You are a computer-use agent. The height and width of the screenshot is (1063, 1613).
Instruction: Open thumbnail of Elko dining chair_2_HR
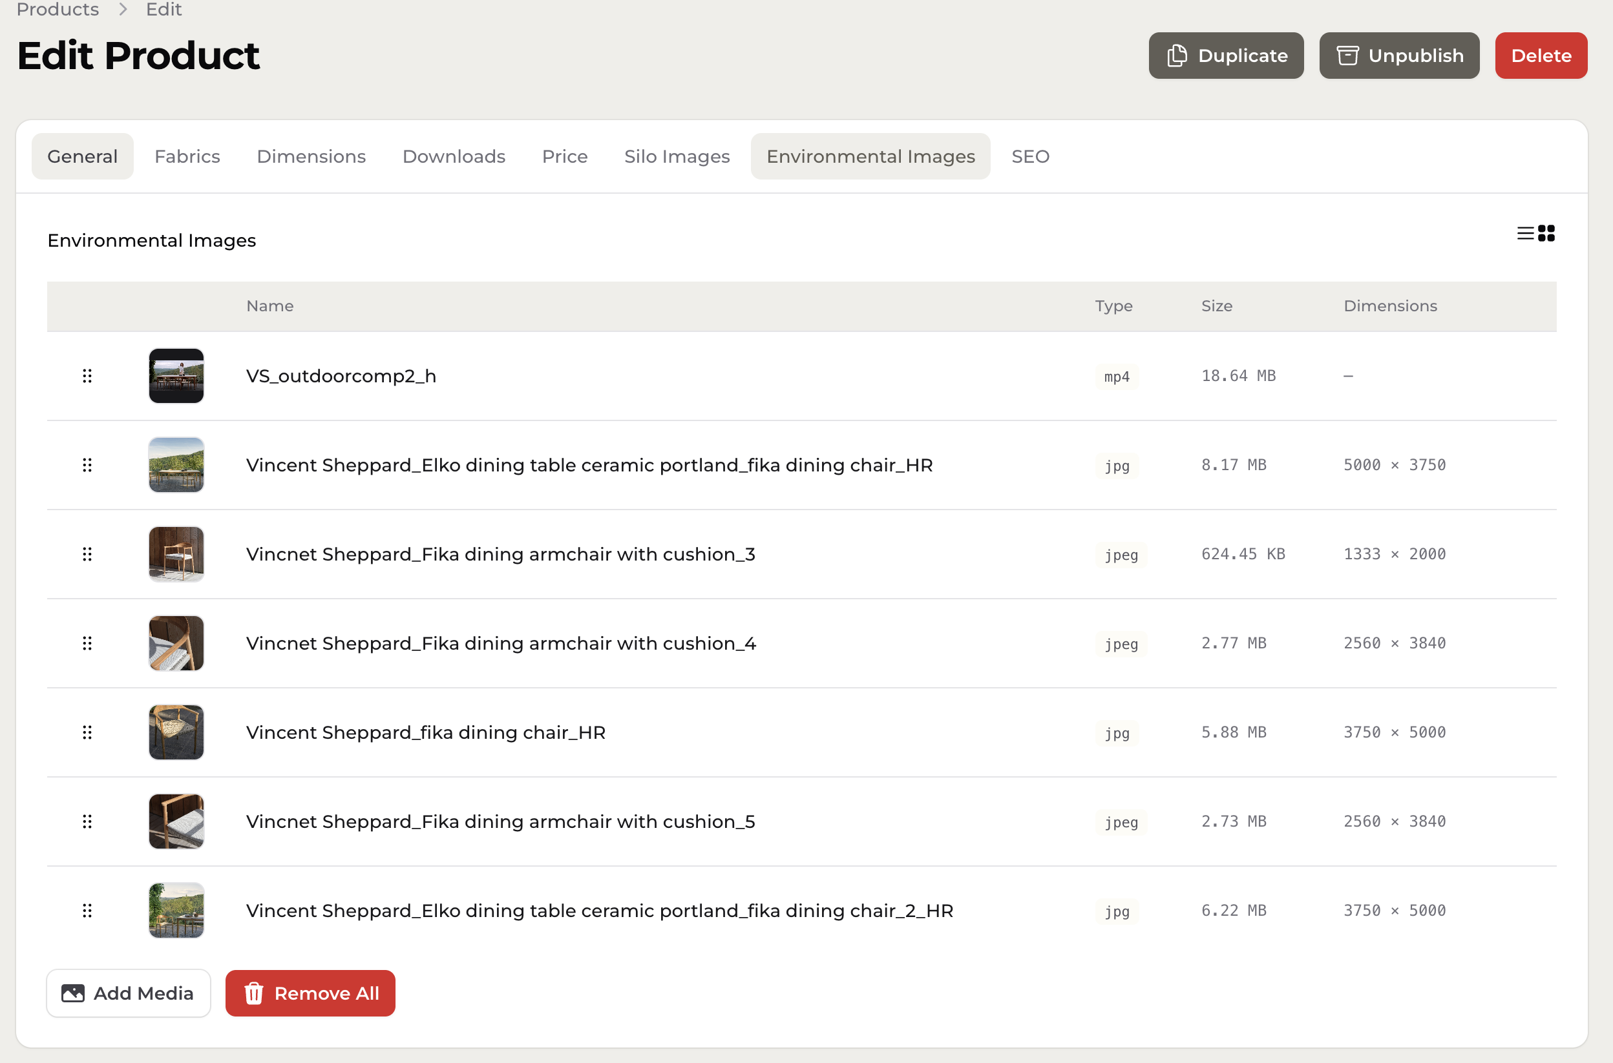(x=176, y=911)
